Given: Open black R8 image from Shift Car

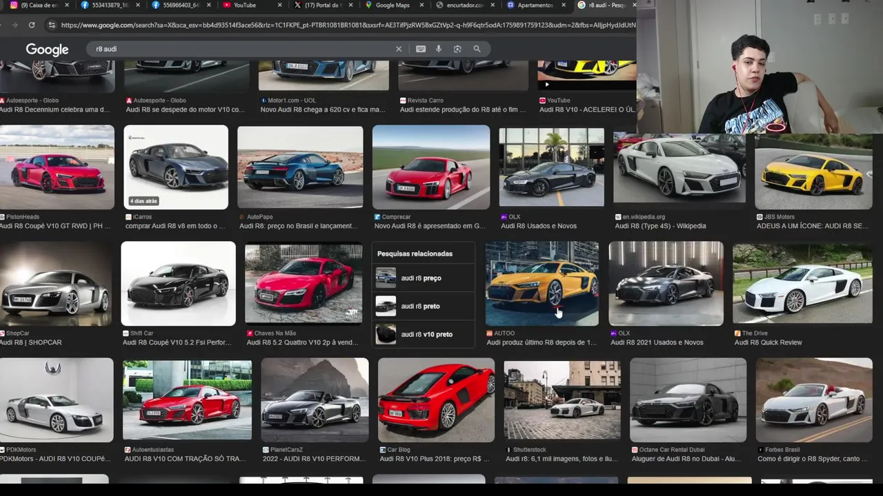Looking at the screenshot, I should pyautogui.click(x=178, y=283).
